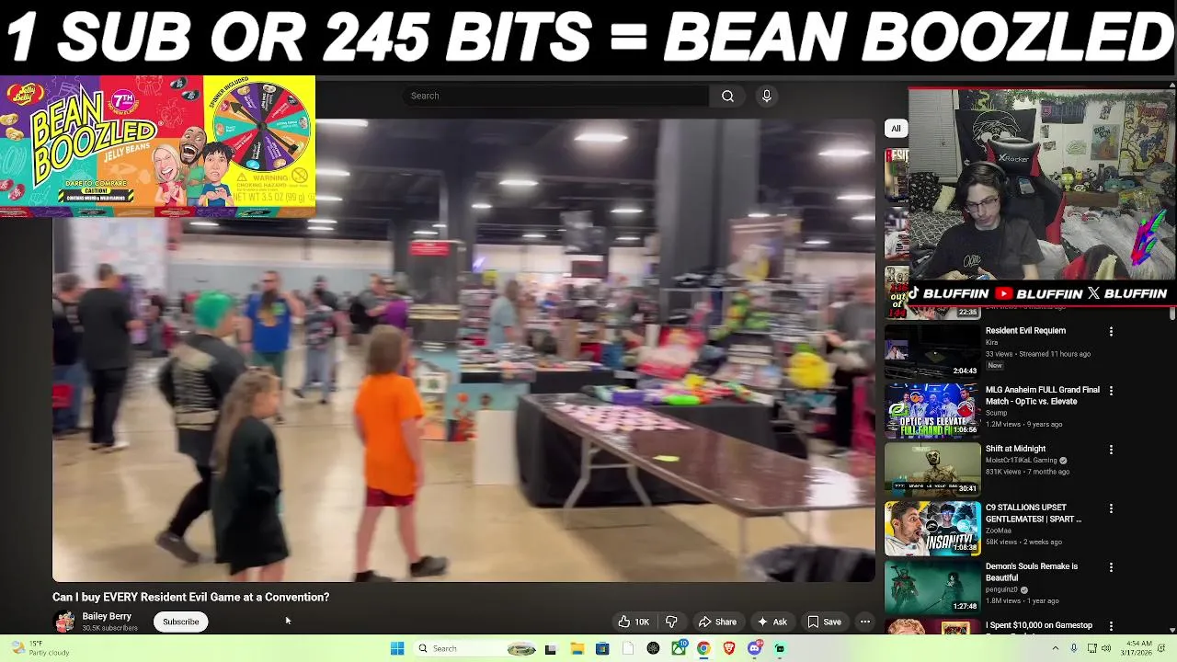
Task: Open MLG Anaheim Grand Final thumbnail
Action: [x=932, y=409]
